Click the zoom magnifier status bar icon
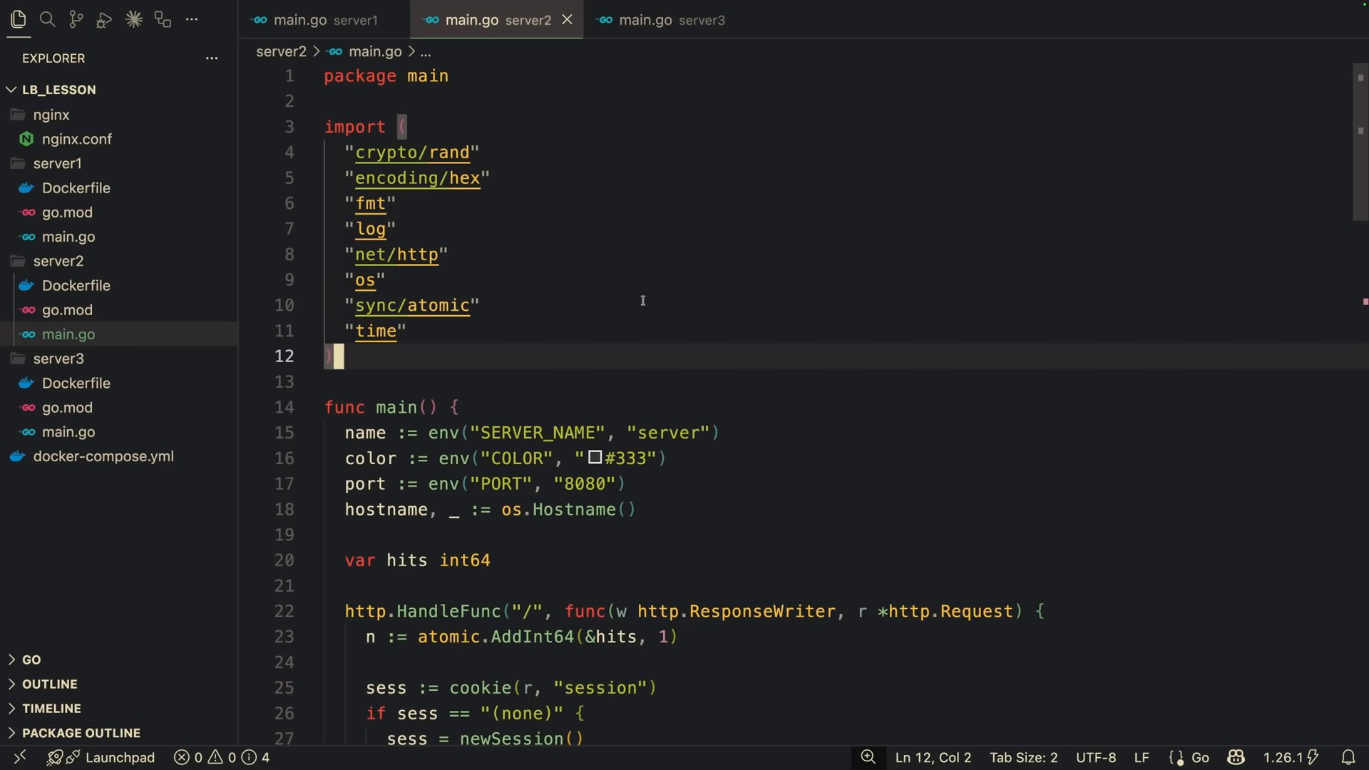The image size is (1369, 770). [x=868, y=757]
